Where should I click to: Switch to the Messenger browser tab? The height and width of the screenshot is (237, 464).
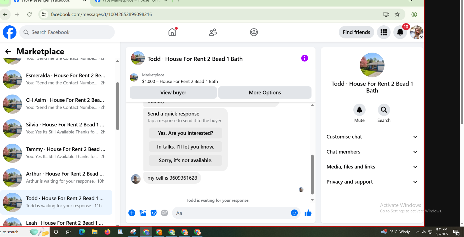(50, 2)
